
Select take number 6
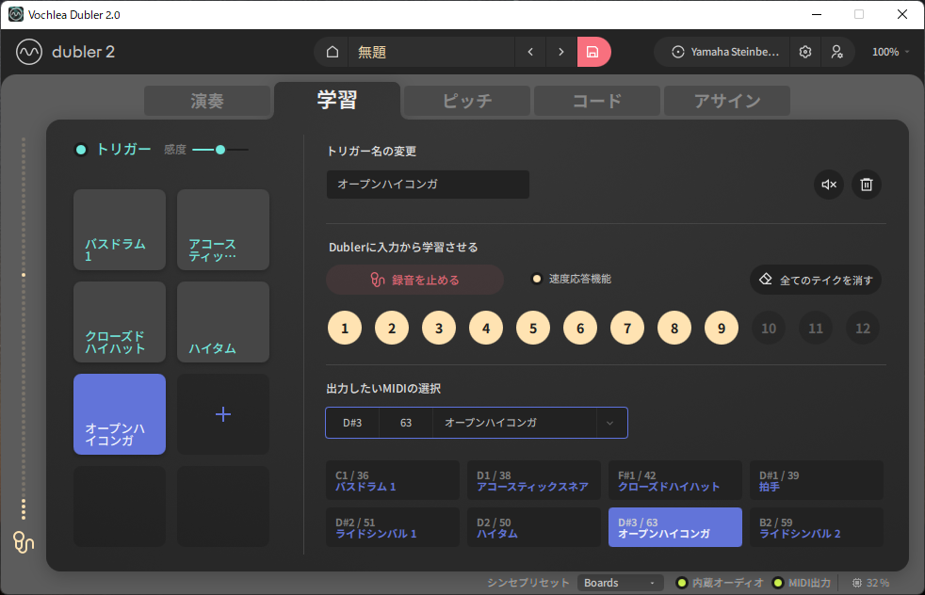tap(580, 328)
